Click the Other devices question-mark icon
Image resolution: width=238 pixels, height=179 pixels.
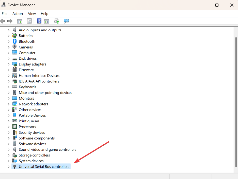tap(14, 109)
